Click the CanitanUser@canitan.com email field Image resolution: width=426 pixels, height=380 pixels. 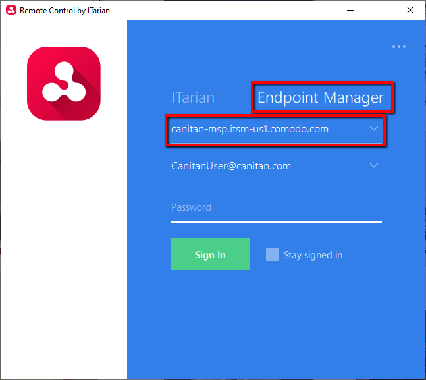(x=277, y=167)
